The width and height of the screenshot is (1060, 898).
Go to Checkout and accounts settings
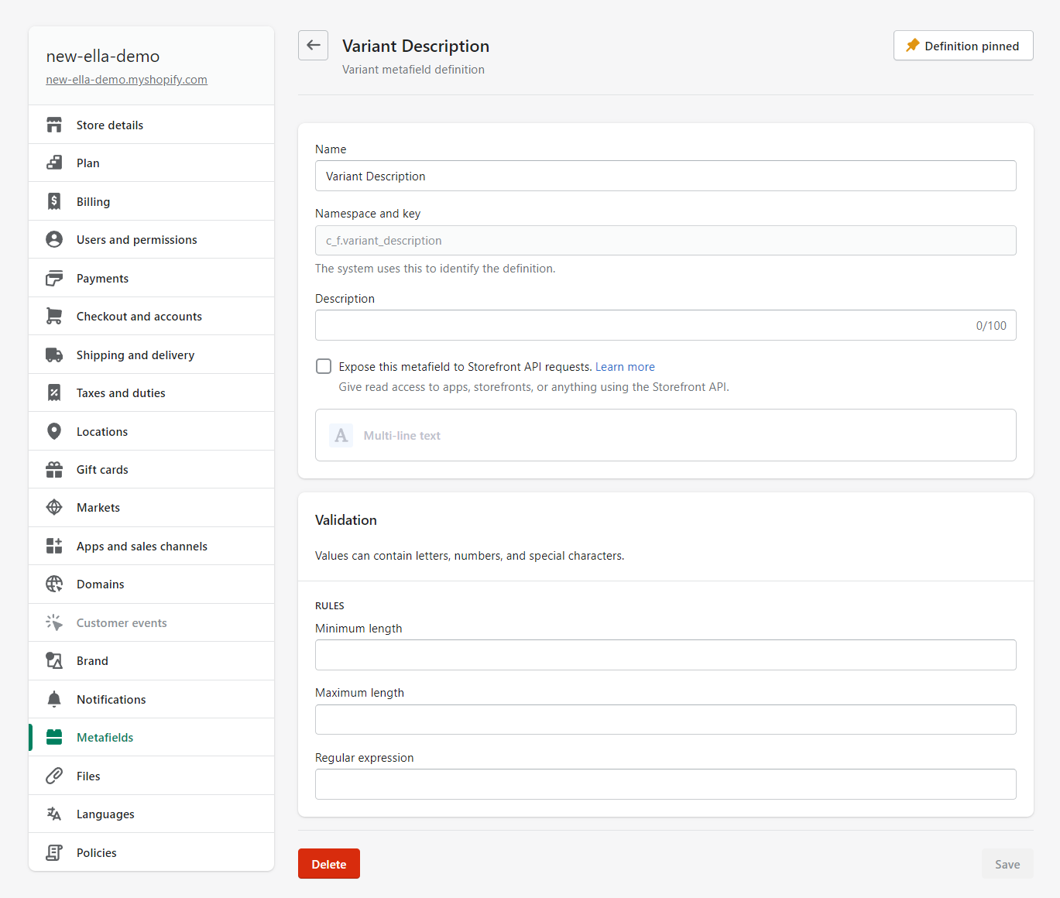(139, 317)
